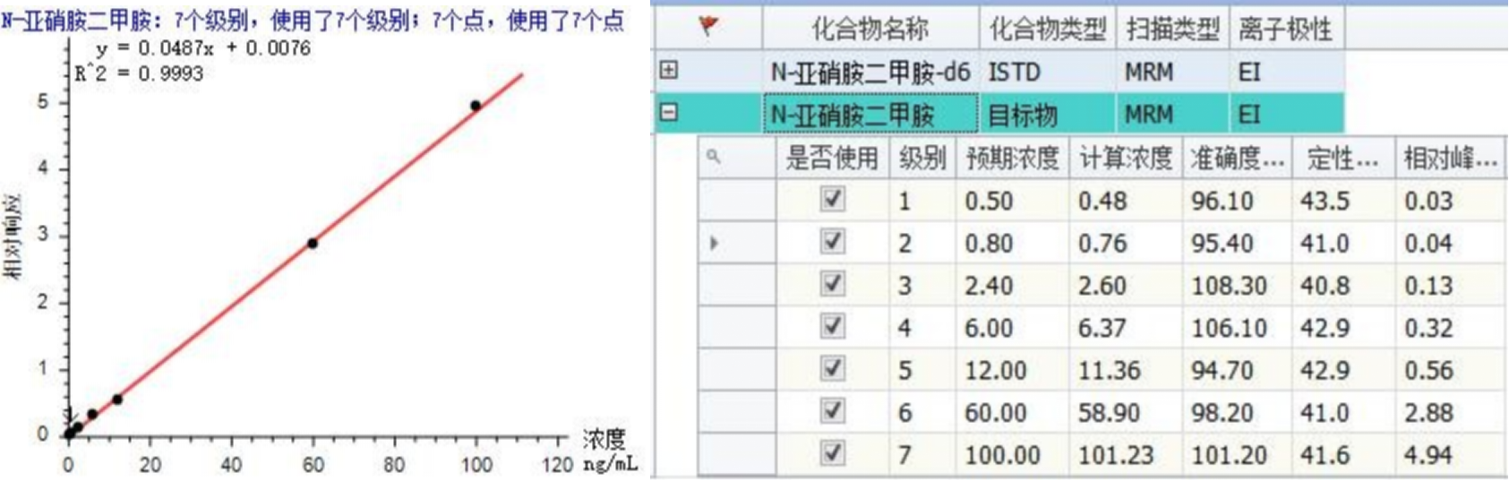Click expected concentration cell 100.00
The width and height of the screenshot is (1509, 481).
(1012, 455)
